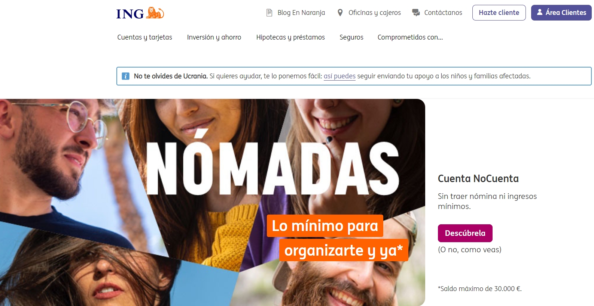
Task: Click the Blog En Naranja document icon
Action: pos(269,13)
